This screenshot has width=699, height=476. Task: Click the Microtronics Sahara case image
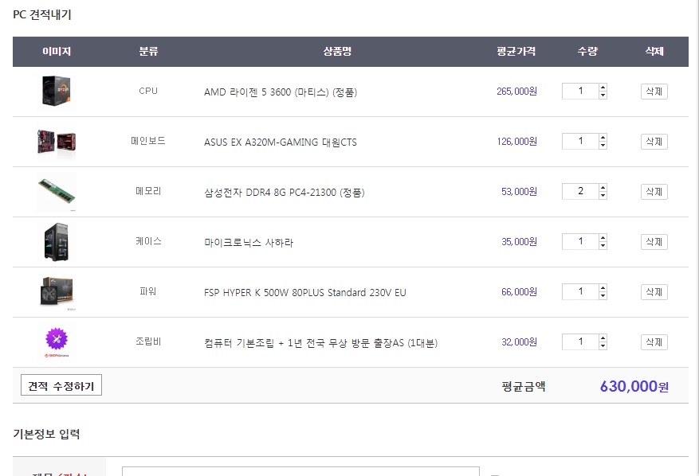point(57,242)
